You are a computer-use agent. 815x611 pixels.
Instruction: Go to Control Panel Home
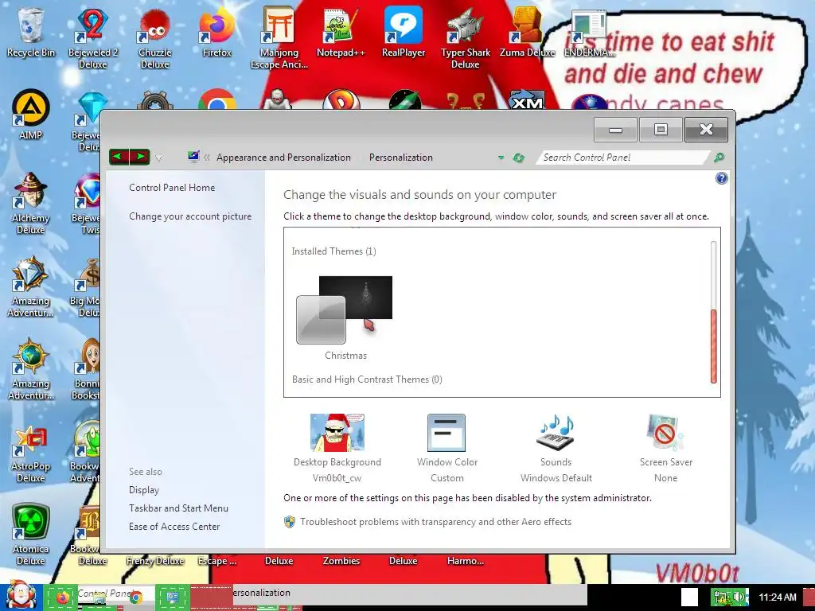pyautogui.click(x=172, y=188)
